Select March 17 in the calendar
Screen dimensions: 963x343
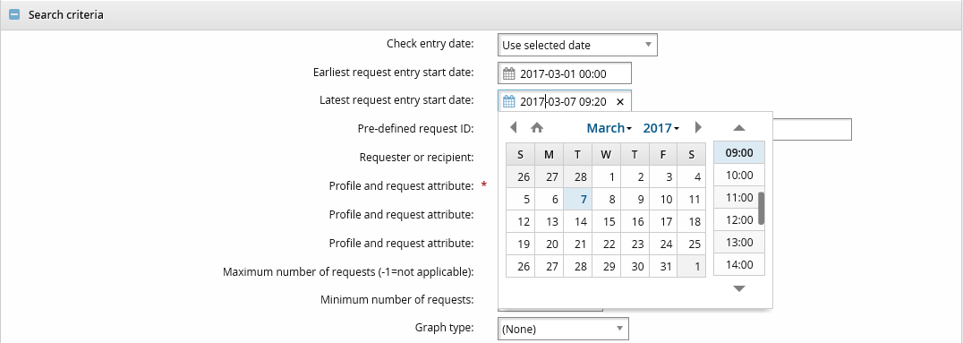coord(663,222)
